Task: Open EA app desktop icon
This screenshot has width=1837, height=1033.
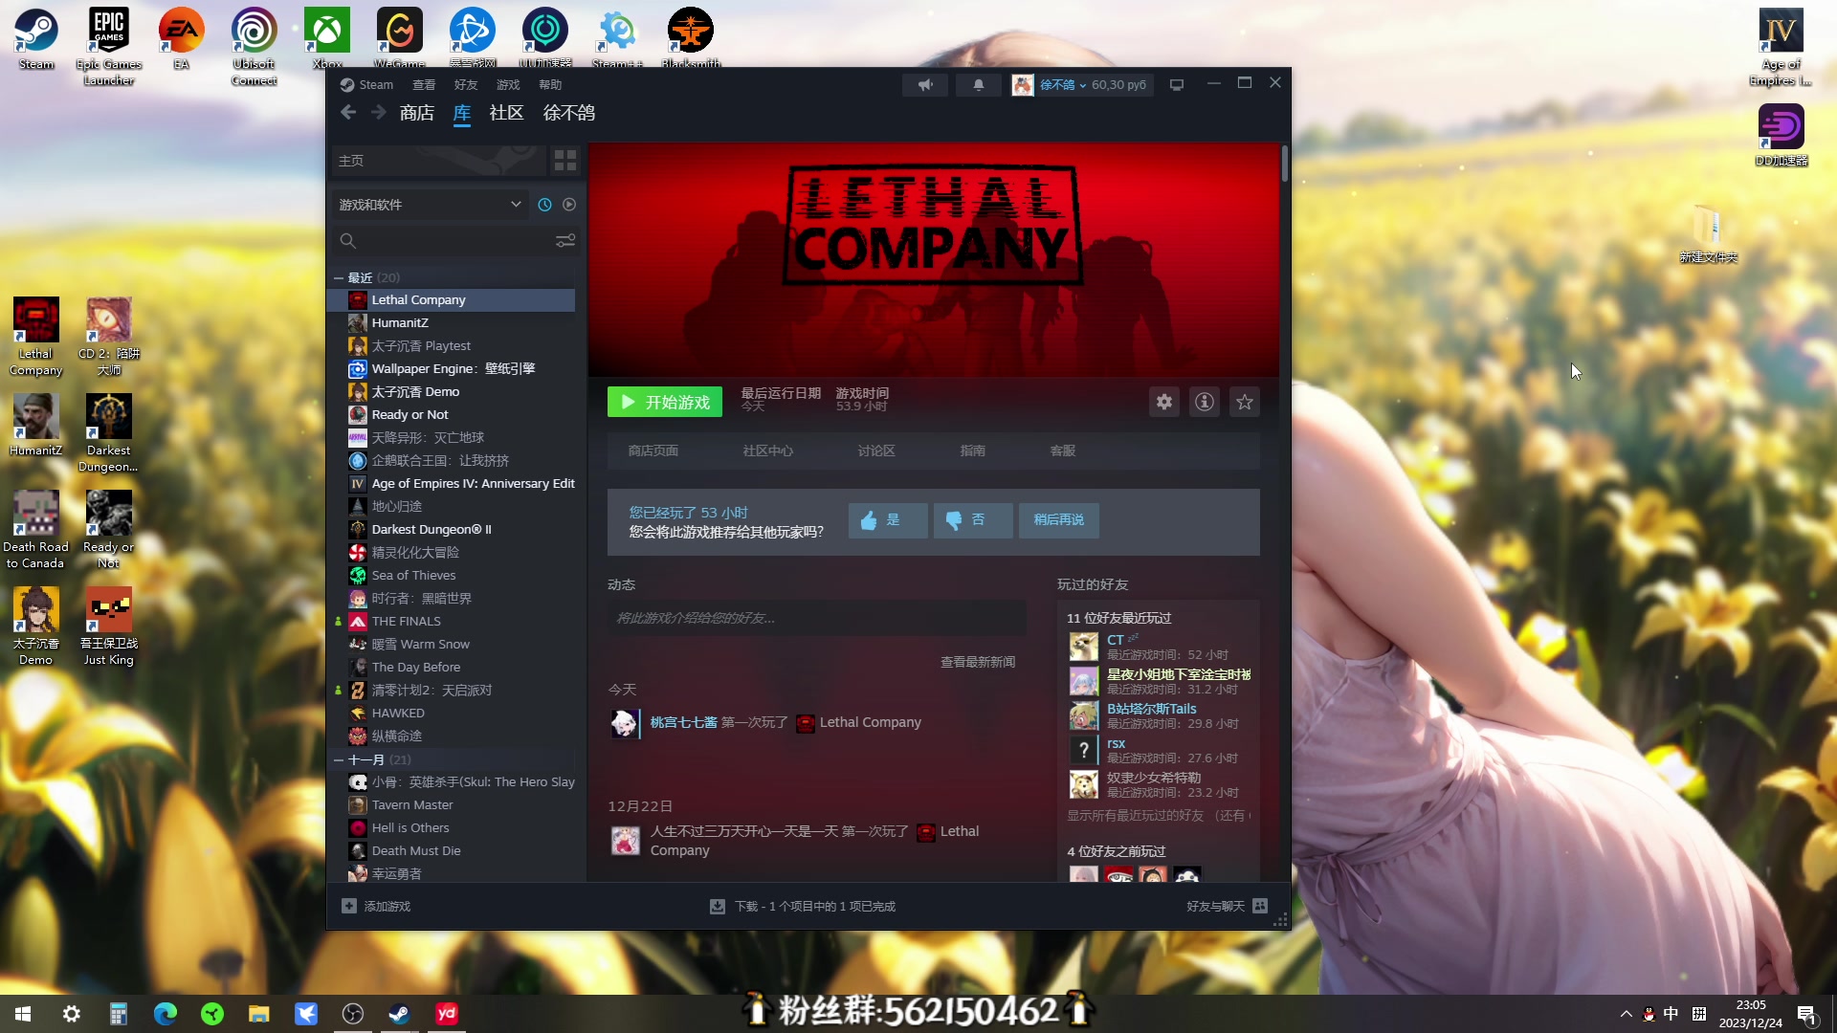Action: click(x=181, y=38)
